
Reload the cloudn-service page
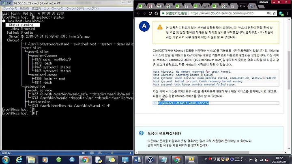point(150,13)
